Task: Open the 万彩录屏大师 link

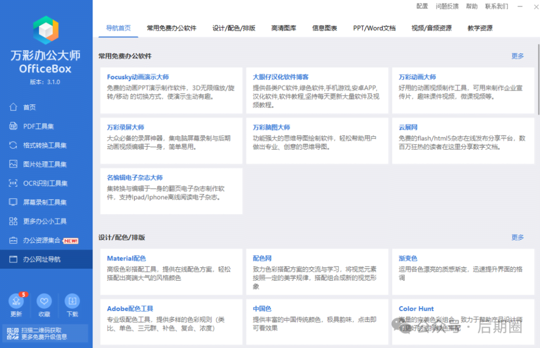Action: (125, 127)
